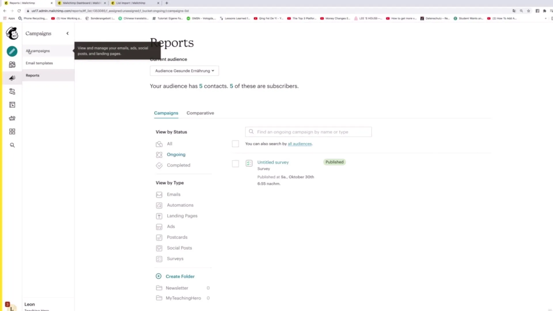Click the Published status badge
Viewport: 553px width, 311px height.
pos(334,162)
